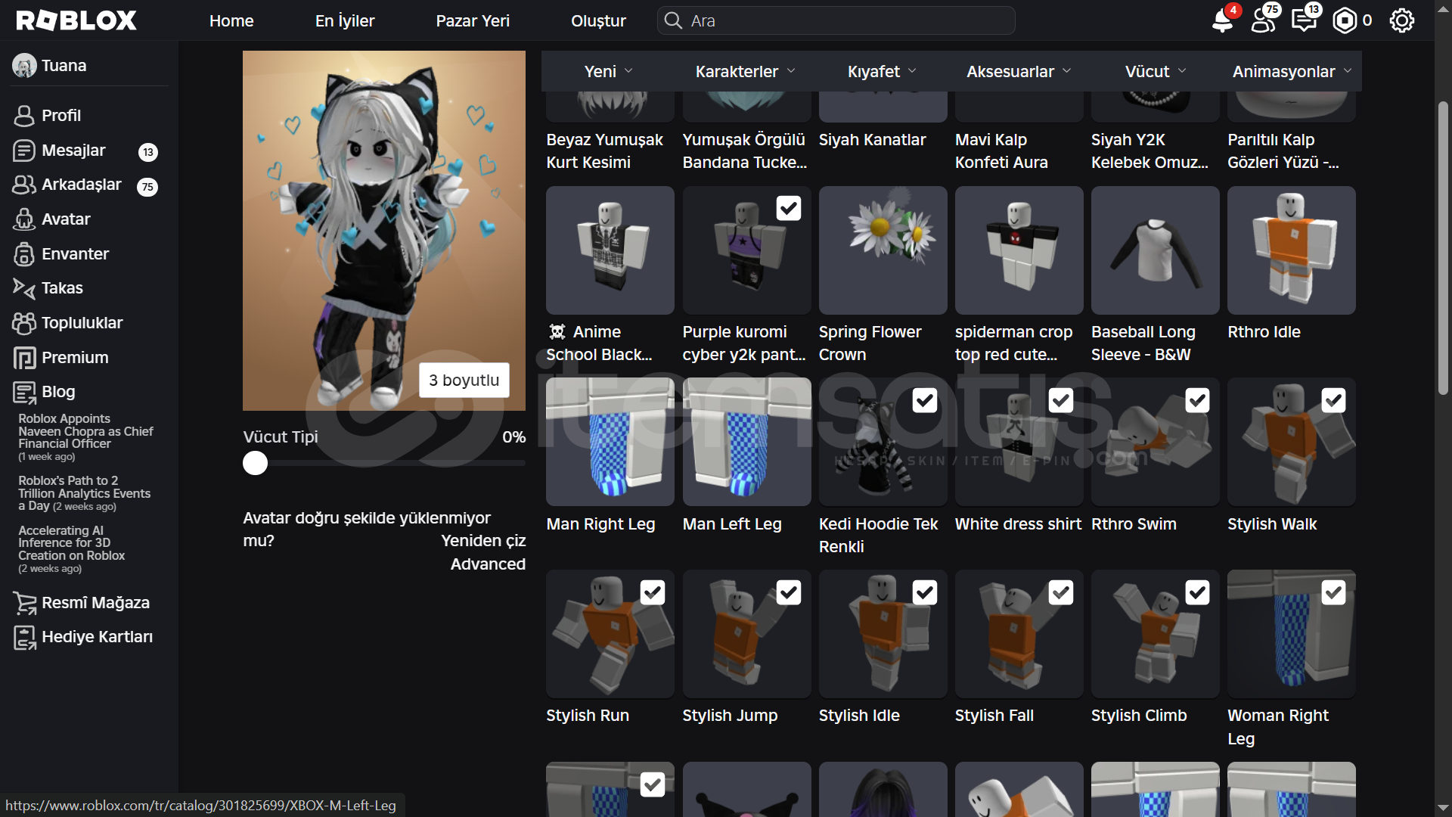Uncheck the Kedi Hoodie Tek Renkli item
Image resolution: width=1452 pixels, height=817 pixels.
click(924, 400)
